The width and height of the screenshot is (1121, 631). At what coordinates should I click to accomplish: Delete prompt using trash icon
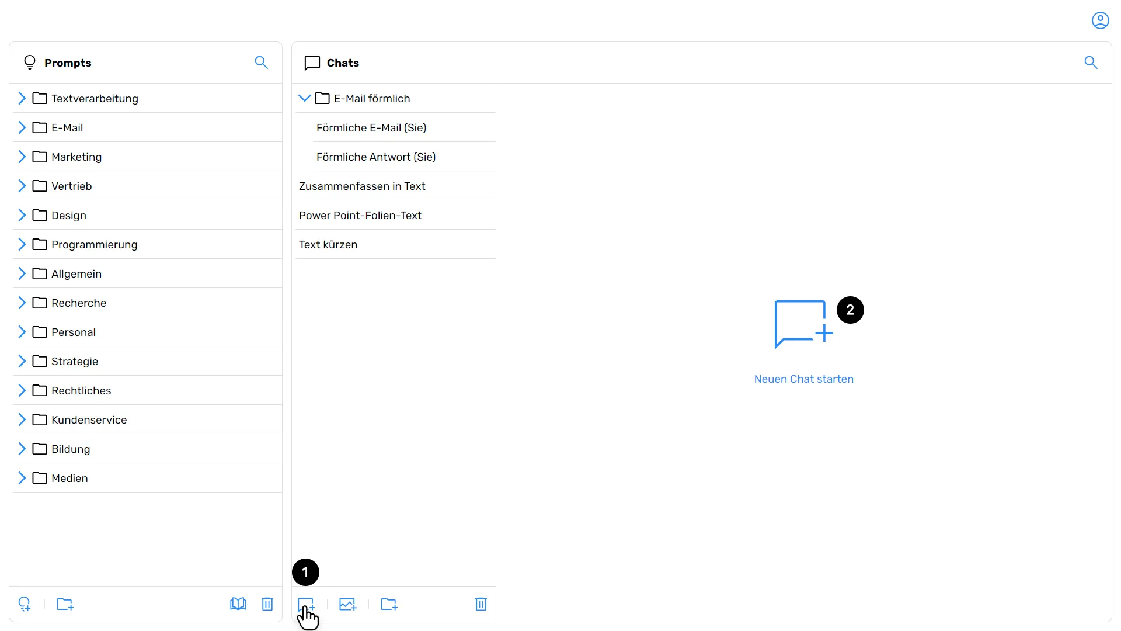click(267, 604)
